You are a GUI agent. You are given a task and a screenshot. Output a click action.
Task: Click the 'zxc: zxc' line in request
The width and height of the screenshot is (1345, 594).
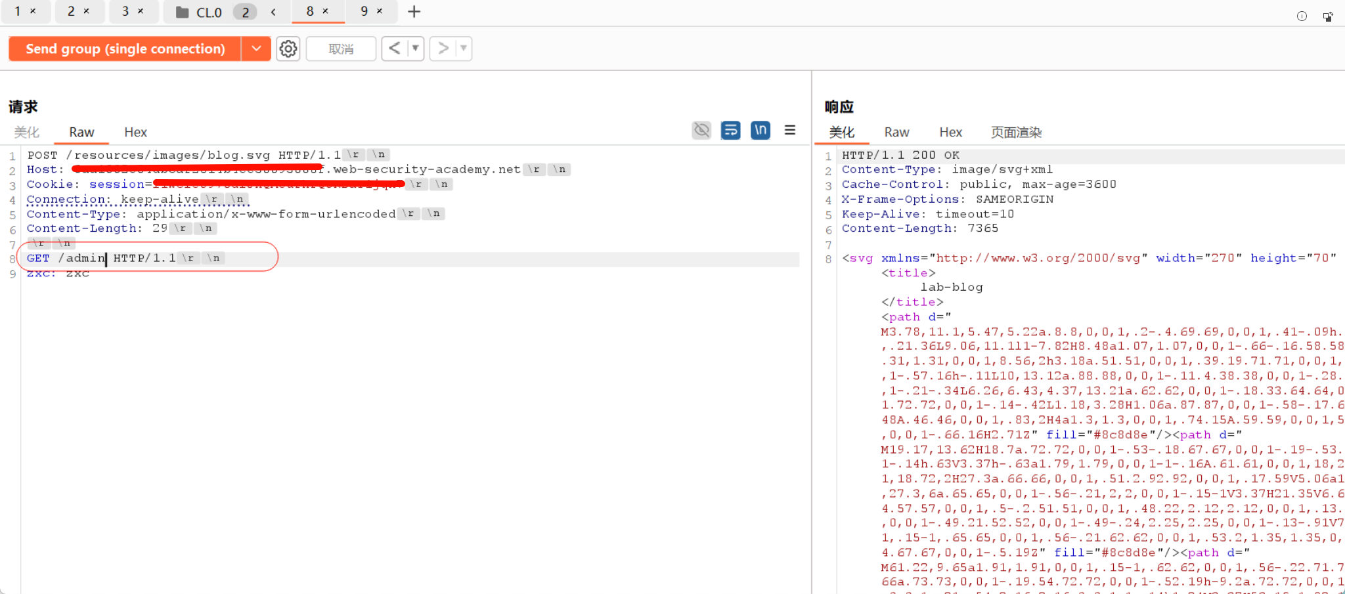click(58, 273)
